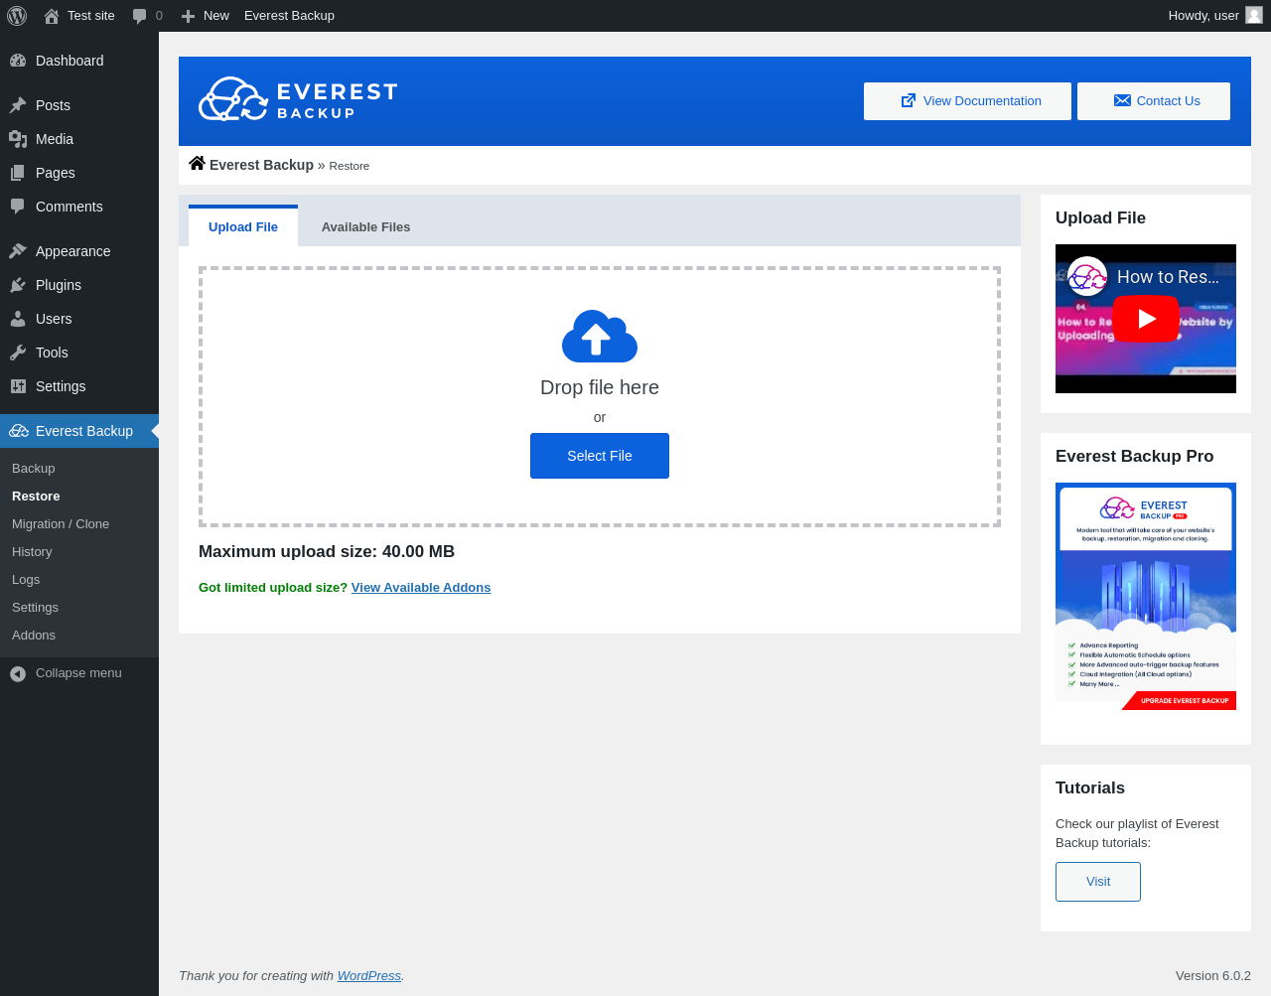
Task: Click the Plugins plug icon
Action: [18, 285]
